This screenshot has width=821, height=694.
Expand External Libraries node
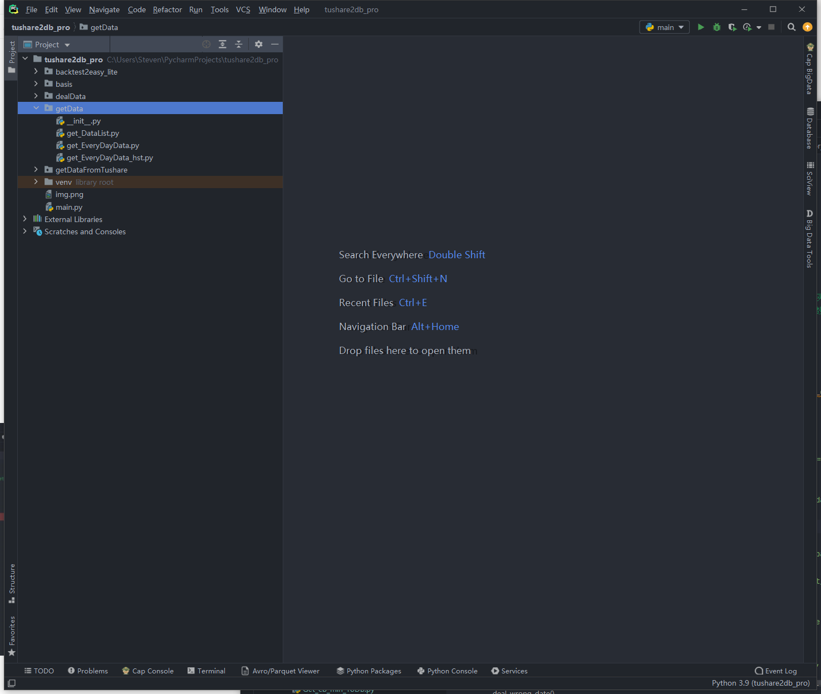point(25,219)
